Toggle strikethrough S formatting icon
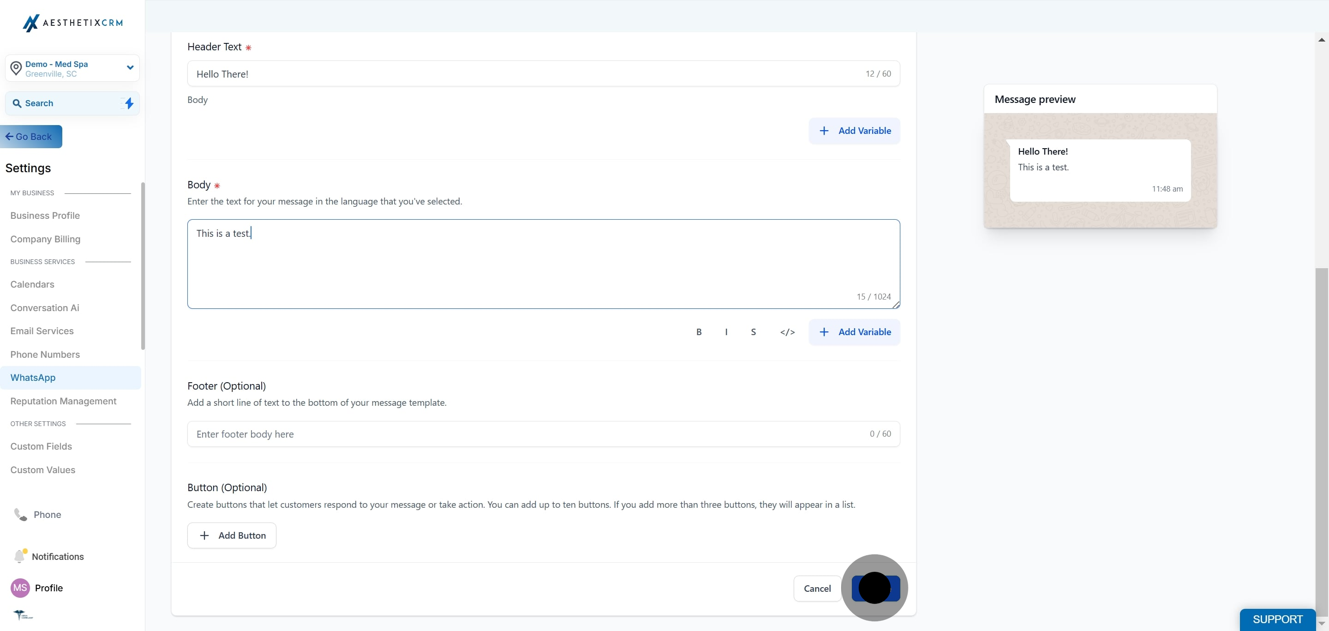The width and height of the screenshot is (1329, 631). coord(753,332)
